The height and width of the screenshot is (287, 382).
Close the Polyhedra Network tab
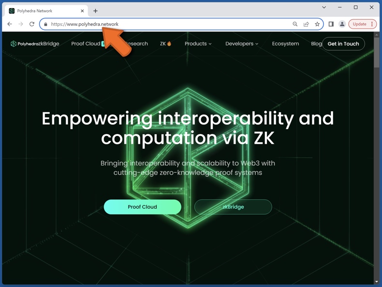[x=82, y=11]
